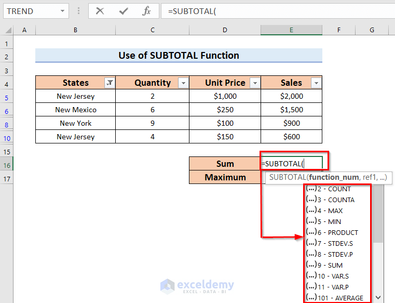Select row 2 header
This screenshot has height=303, width=395.
pos(7,57)
